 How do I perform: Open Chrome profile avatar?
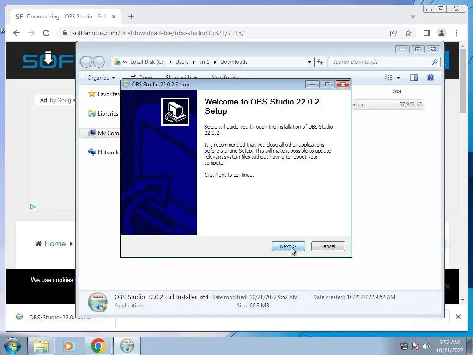[x=442, y=33]
